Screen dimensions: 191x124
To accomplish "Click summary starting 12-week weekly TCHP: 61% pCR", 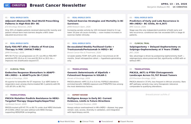I will 94,58.
